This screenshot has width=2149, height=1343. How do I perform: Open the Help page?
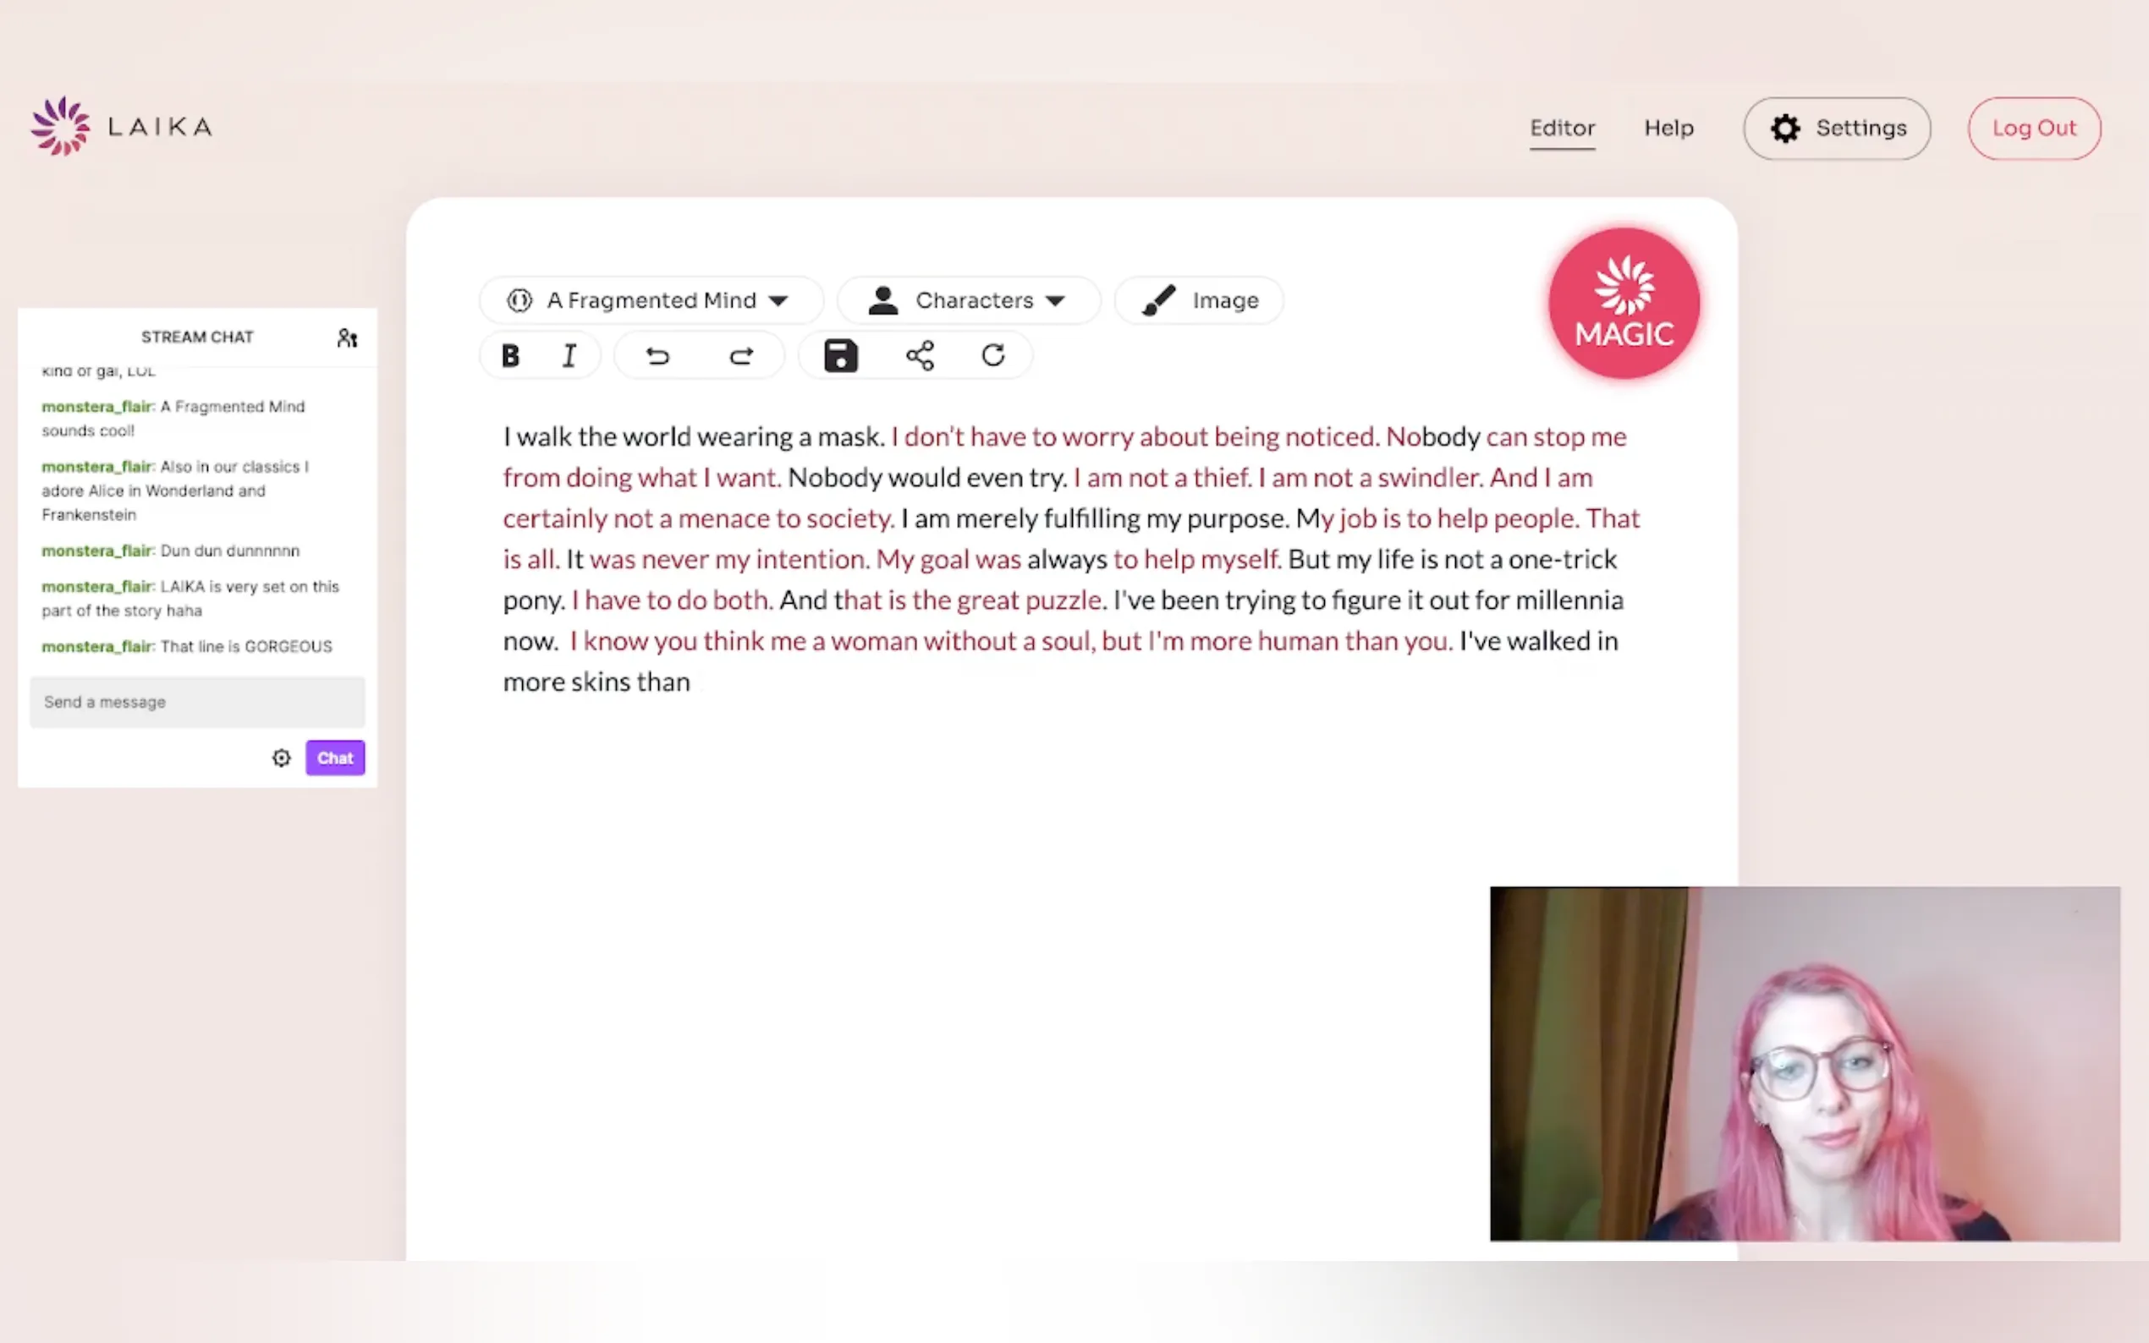click(1668, 129)
